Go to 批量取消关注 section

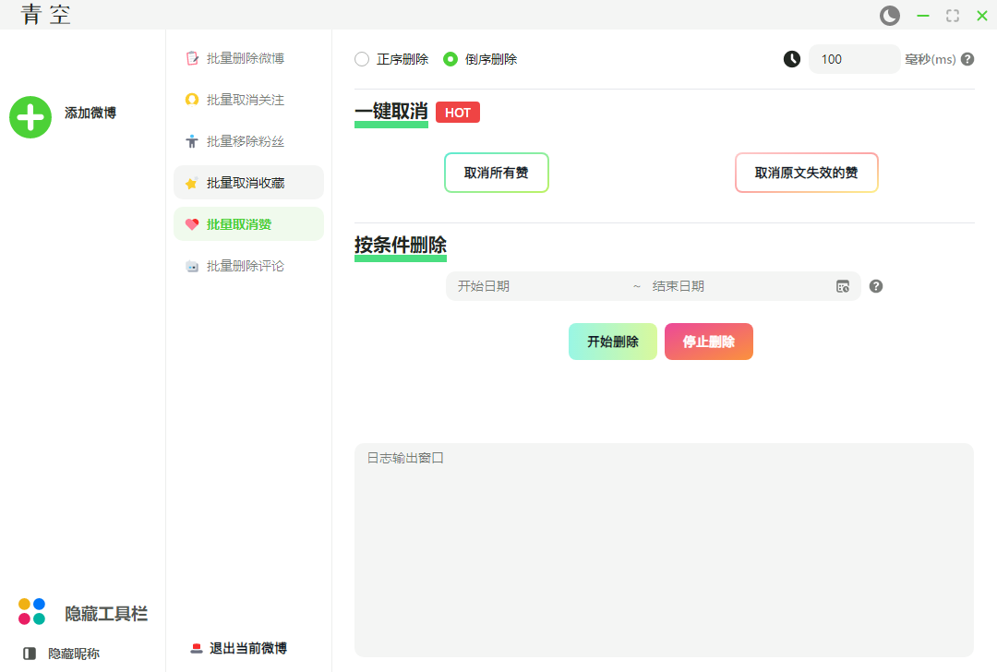point(245,100)
